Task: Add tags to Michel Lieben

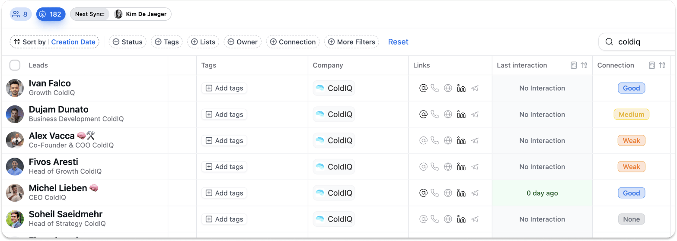Action: point(224,193)
